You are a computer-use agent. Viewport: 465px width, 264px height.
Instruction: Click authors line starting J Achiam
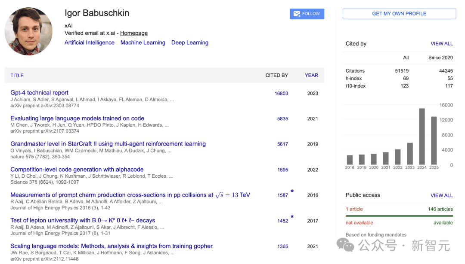(92, 100)
